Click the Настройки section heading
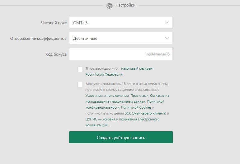 (125, 5)
